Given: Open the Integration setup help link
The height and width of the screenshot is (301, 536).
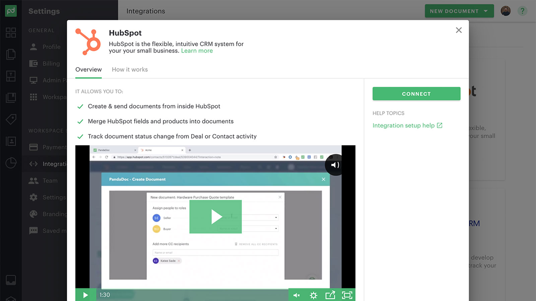Looking at the screenshot, I should tap(403, 125).
